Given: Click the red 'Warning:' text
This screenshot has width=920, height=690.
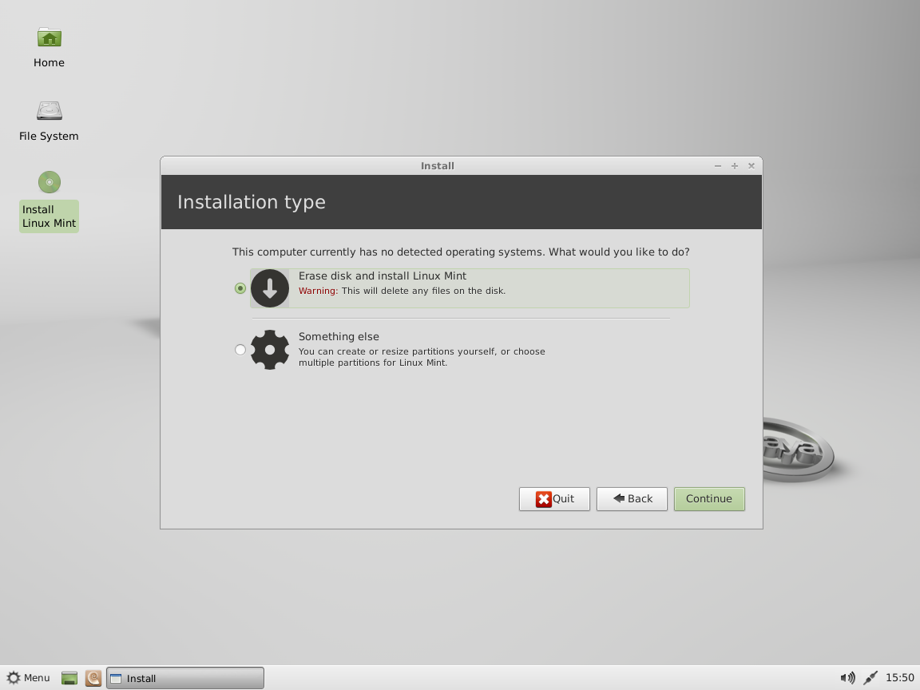Looking at the screenshot, I should (318, 291).
